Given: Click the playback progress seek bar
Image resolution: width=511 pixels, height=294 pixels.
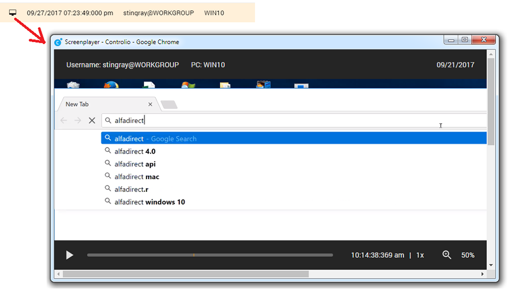Looking at the screenshot, I should click(210, 255).
